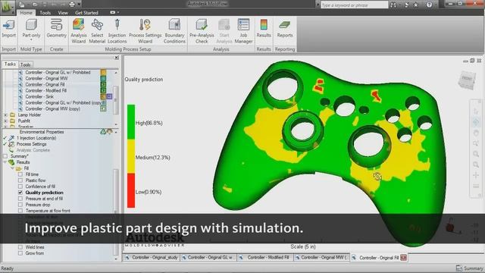Click the keyword search input field

tap(354, 5)
